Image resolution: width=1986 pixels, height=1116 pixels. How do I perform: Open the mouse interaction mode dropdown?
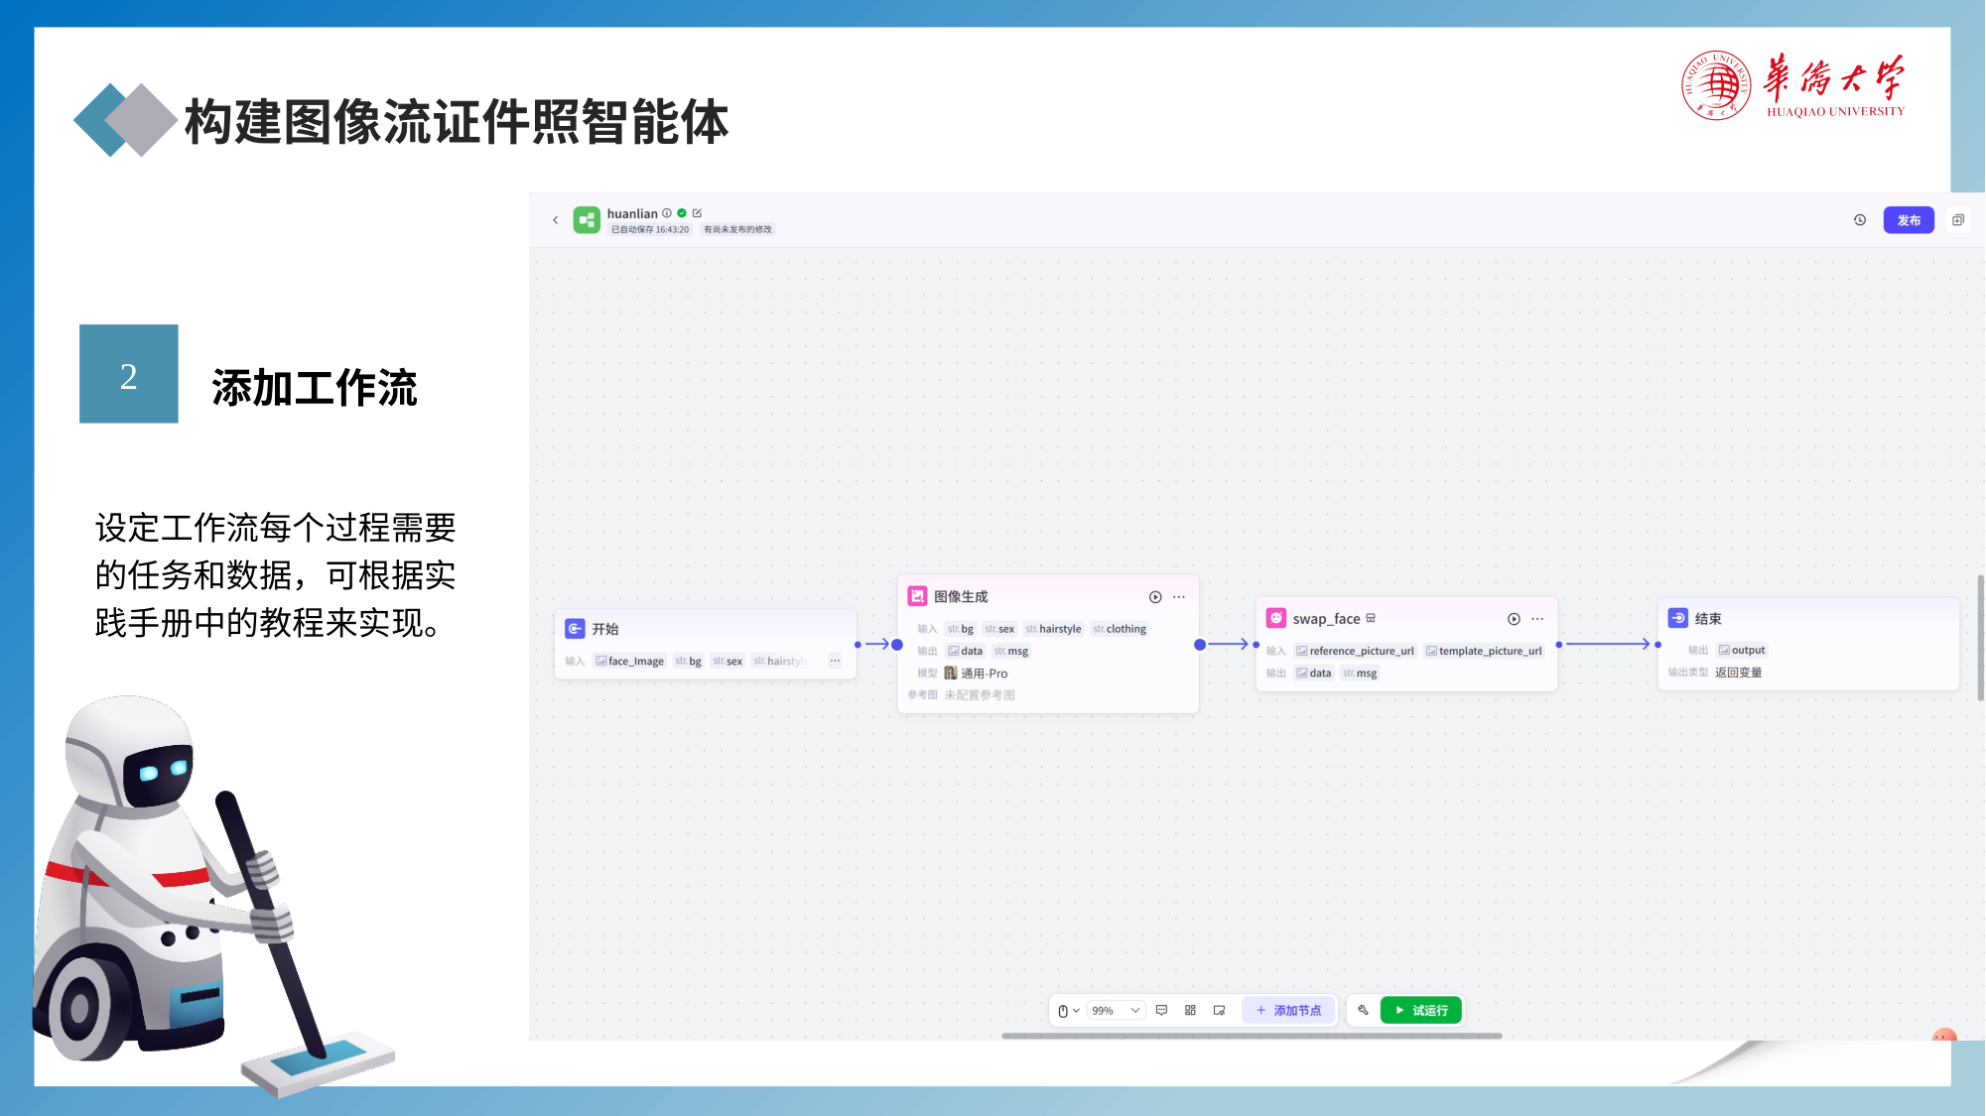coord(1068,1011)
